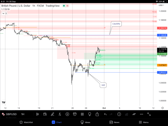Toggle fullscreen with the expand arrows icon
The height and width of the screenshot is (126, 168).
click(149, 114)
